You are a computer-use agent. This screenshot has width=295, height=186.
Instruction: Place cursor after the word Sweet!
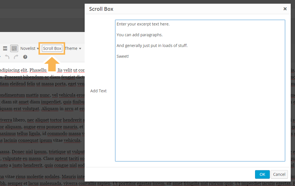129,56
